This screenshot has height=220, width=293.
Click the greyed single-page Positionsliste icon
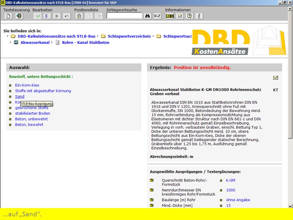point(89,16)
